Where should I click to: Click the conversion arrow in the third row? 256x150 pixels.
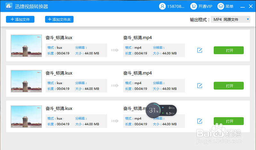pos(115,121)
